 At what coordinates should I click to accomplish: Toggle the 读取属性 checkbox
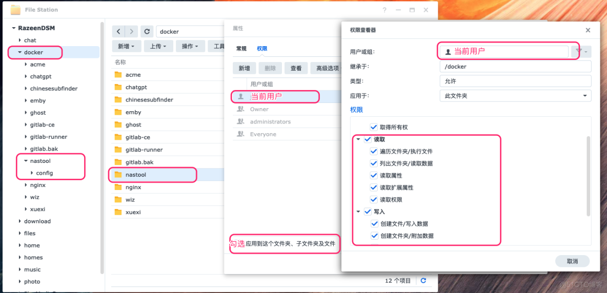pyautogui.click(x=374, y=176)
